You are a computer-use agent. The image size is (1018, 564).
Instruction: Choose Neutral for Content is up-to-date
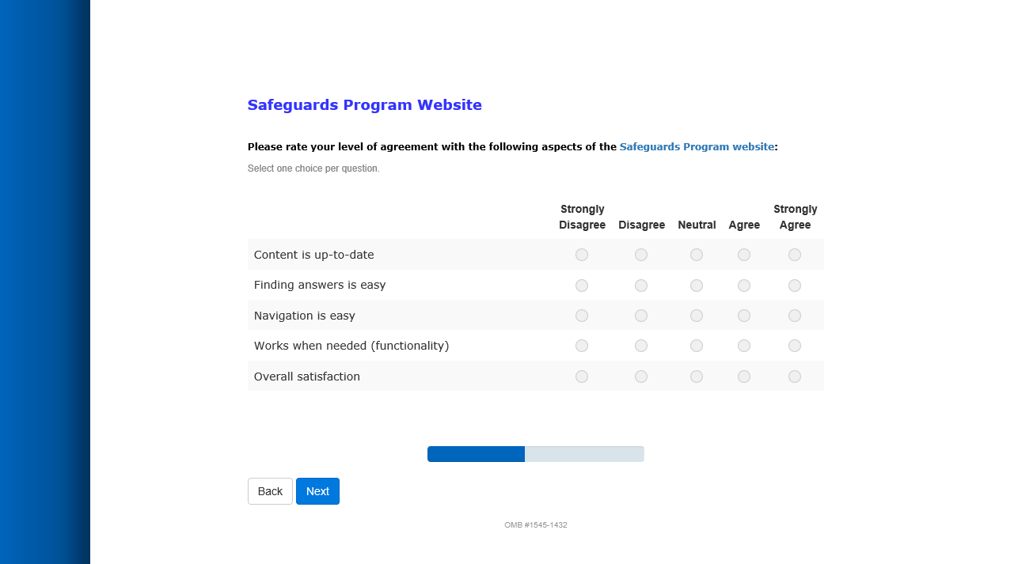click(x=697, y=255)
